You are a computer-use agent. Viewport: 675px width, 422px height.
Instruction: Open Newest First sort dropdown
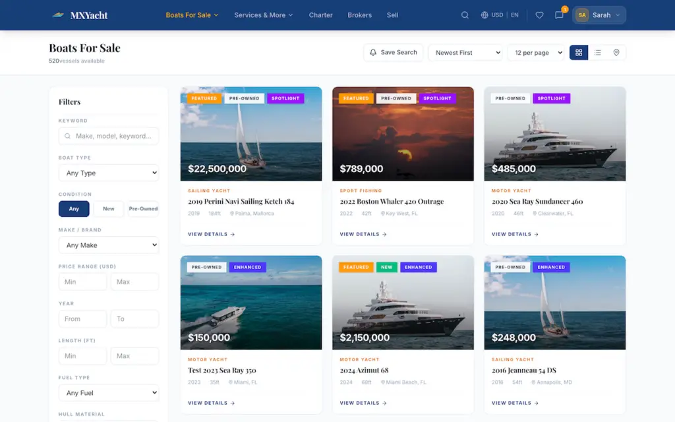click(x=466, y=53)
